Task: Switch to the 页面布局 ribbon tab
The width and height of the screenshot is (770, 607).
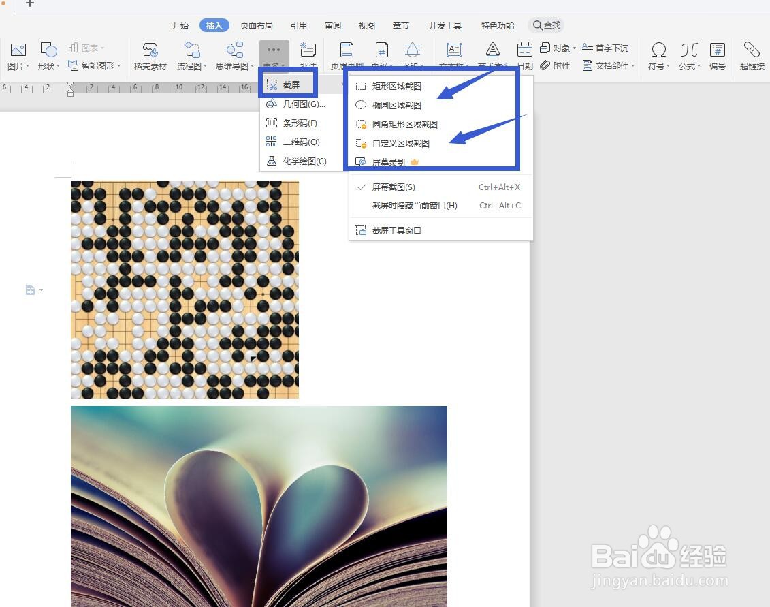Action: [x=257, y=25]
